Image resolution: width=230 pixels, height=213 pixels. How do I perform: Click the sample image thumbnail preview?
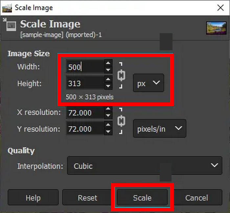tap(216, 28)
